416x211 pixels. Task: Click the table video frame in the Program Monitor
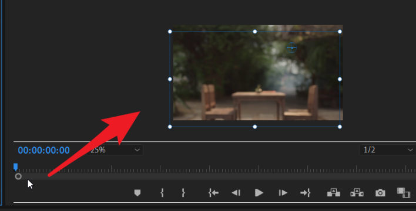coord(258,73)
